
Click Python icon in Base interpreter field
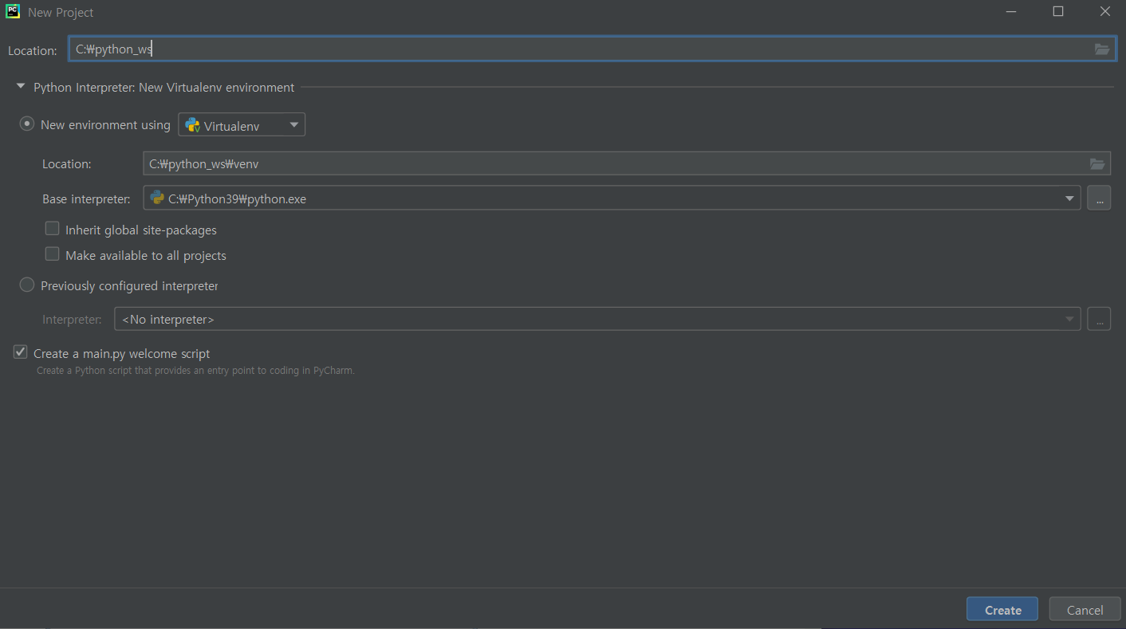157,198
